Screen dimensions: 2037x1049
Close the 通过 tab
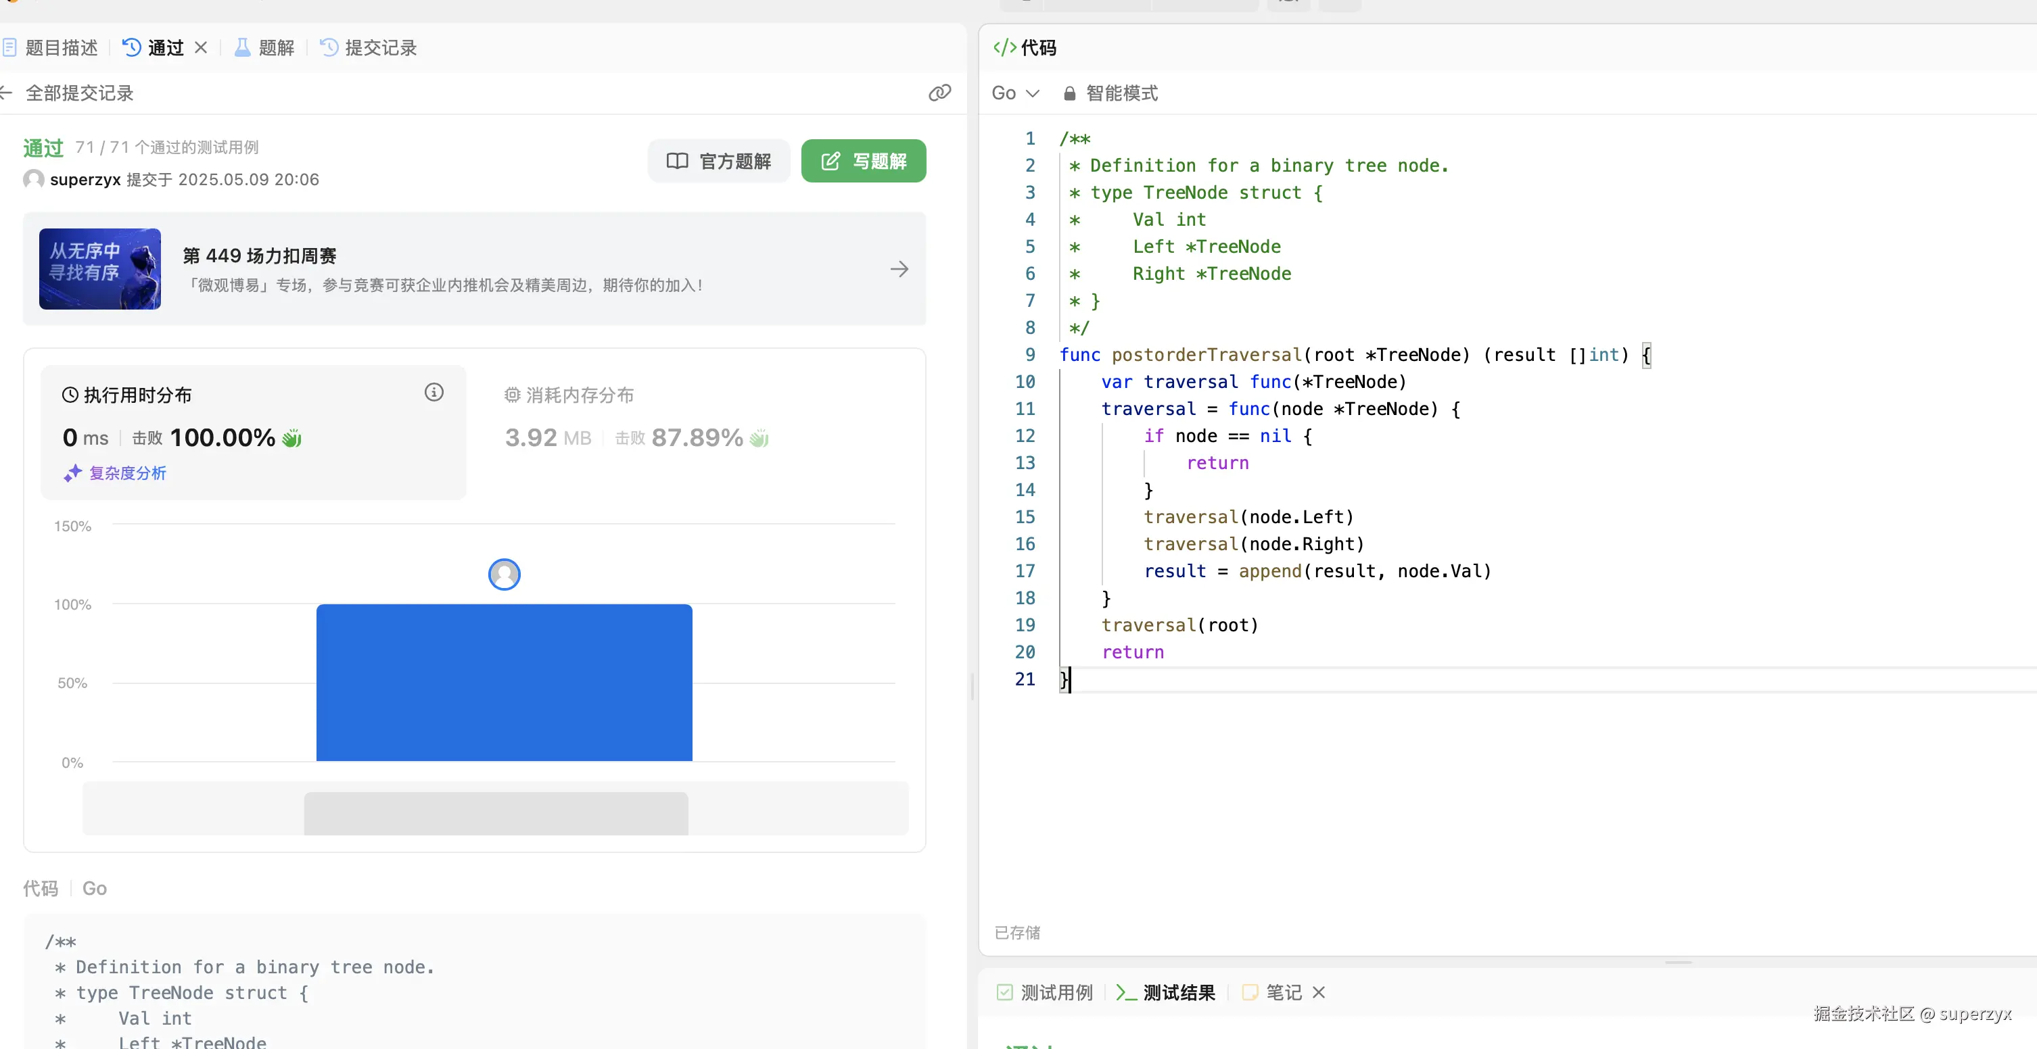tap(201, 48)
